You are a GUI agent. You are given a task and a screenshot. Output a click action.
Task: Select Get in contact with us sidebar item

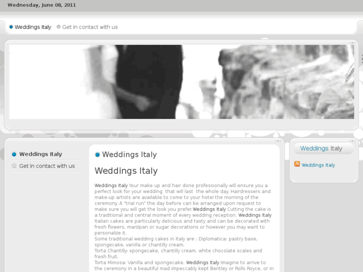click(47, 166)
